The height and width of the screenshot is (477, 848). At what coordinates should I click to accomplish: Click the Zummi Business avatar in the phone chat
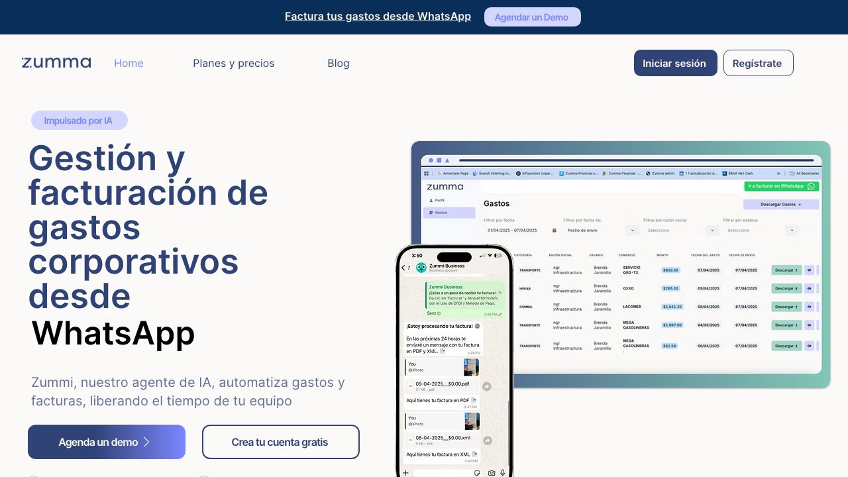(421, 268)
